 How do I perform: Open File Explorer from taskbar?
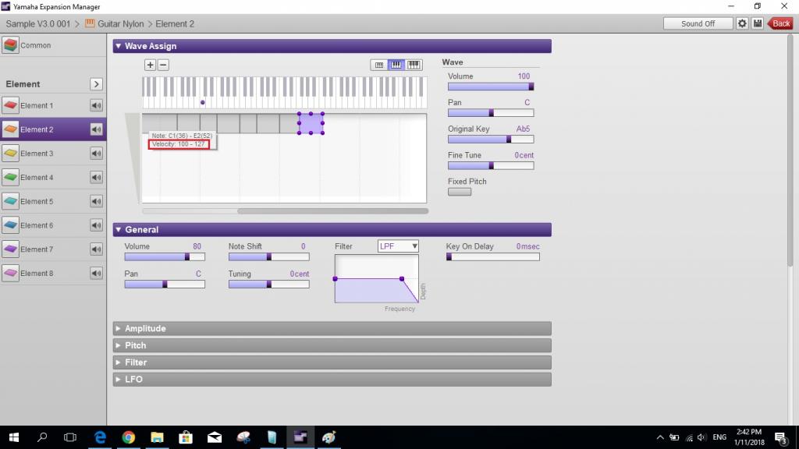point(157,437)
